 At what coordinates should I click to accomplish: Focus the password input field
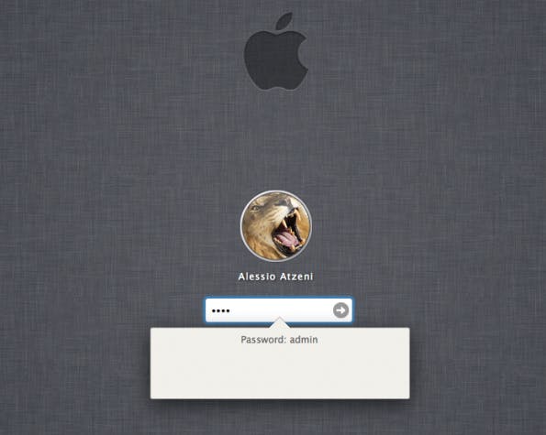point(279,310)
